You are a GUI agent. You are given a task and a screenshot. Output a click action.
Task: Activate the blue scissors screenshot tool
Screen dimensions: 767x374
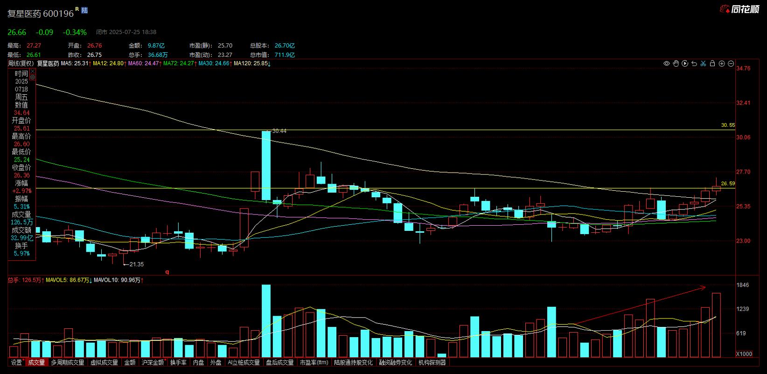703,63
